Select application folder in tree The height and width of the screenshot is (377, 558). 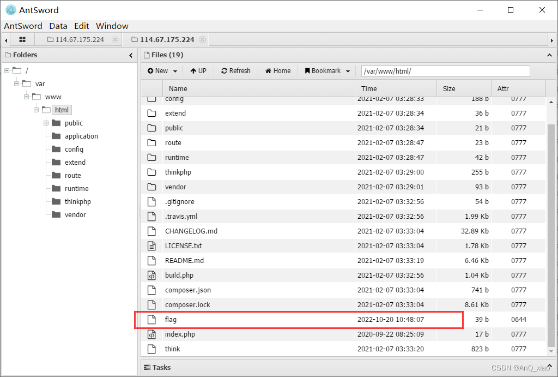click(x=81, y=136)
